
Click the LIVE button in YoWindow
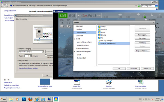[63, 16]
